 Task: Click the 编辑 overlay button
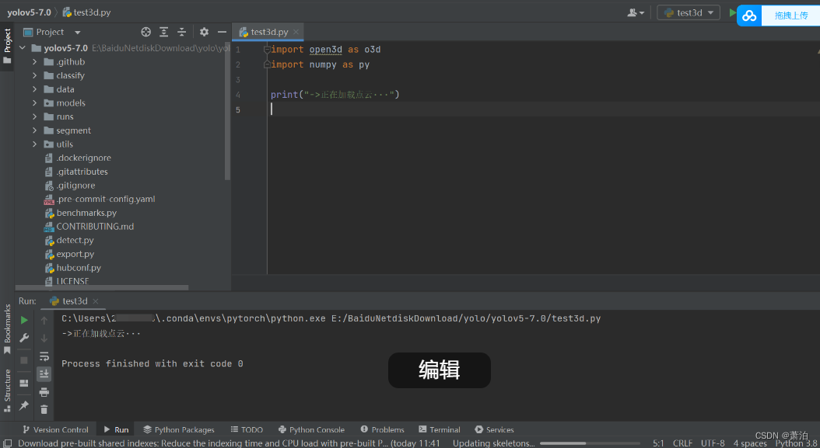pyautogui.click(x=439, y=370)
